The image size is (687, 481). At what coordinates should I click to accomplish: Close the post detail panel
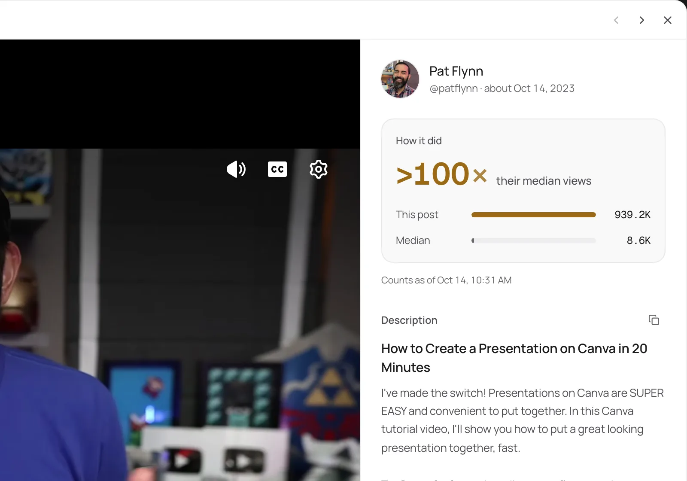click(x=667, y=20)
